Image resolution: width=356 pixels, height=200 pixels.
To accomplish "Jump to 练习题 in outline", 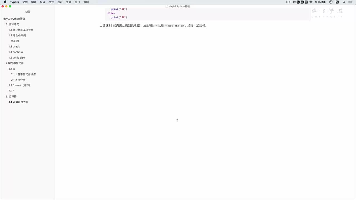I will [x=15, y=41].
